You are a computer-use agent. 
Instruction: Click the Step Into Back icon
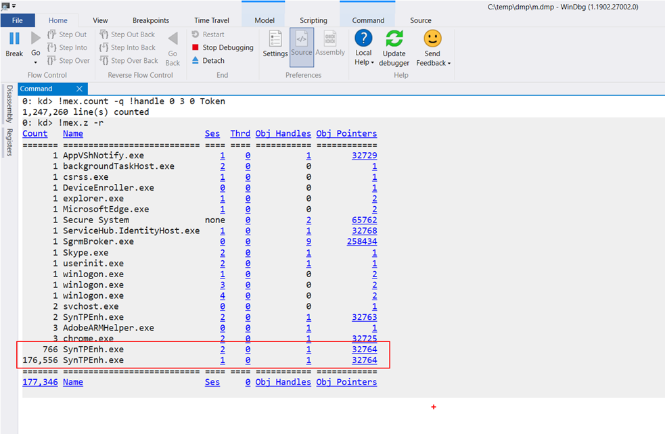pyautogui.click(x=104, y=47)
